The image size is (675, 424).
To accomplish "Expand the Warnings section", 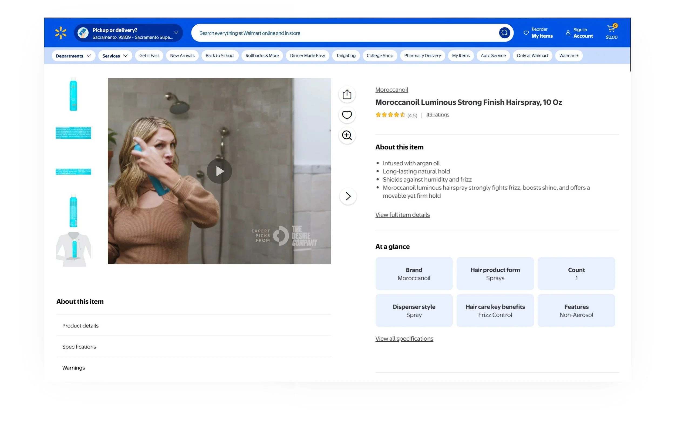I will pyautogui.click(x=73, y=367).
